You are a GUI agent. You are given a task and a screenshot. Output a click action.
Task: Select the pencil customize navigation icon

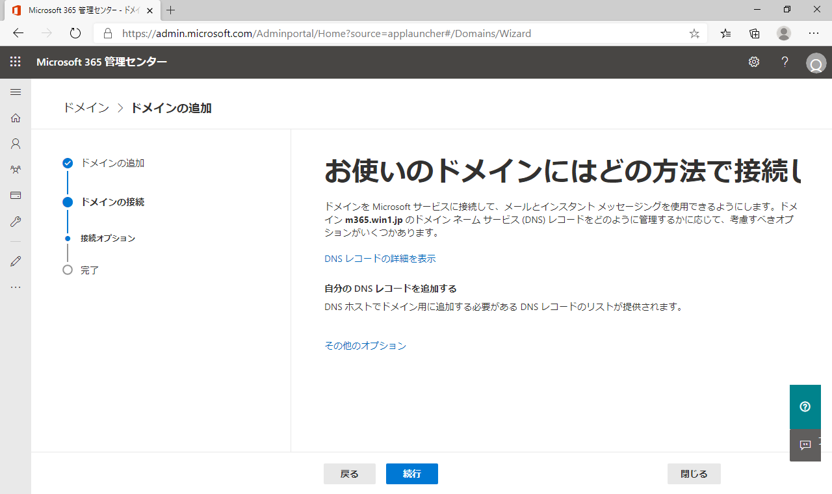click(x=16, y=261)
